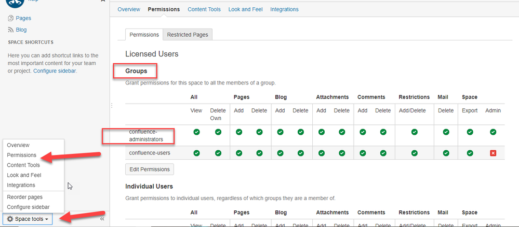Screen dimensions: 519x227
Task: Click the Configure sidebar link in shortcuts text
Action: click(x=55, y=70)
